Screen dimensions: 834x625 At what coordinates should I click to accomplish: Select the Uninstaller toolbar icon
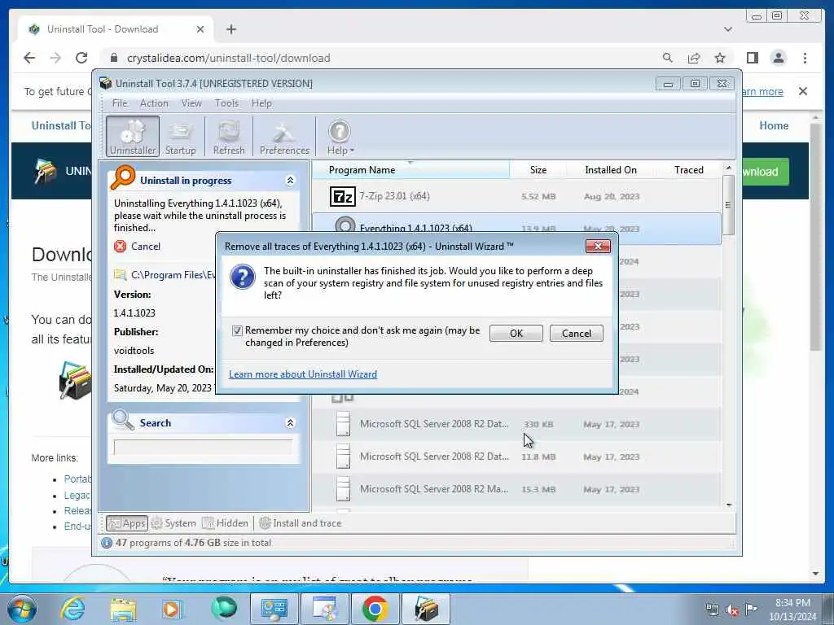pyautogui.click(x=133, y=137)
